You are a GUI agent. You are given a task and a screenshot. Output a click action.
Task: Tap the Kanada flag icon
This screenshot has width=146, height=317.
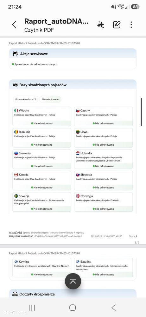click(16, 175)
